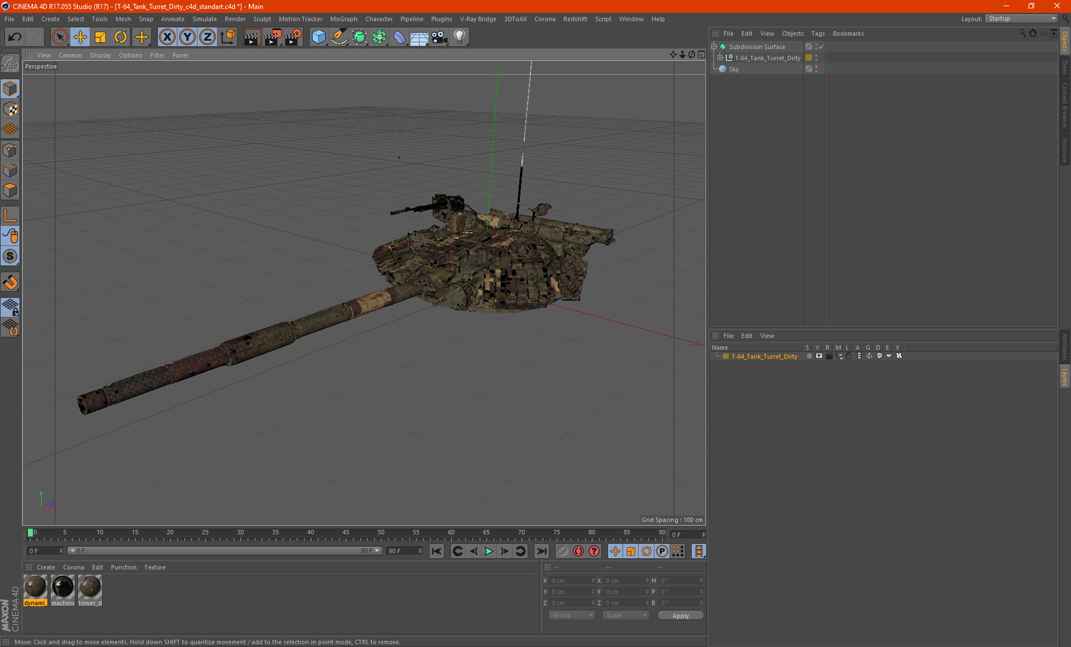Open Render Settings icon

[293, 37]
